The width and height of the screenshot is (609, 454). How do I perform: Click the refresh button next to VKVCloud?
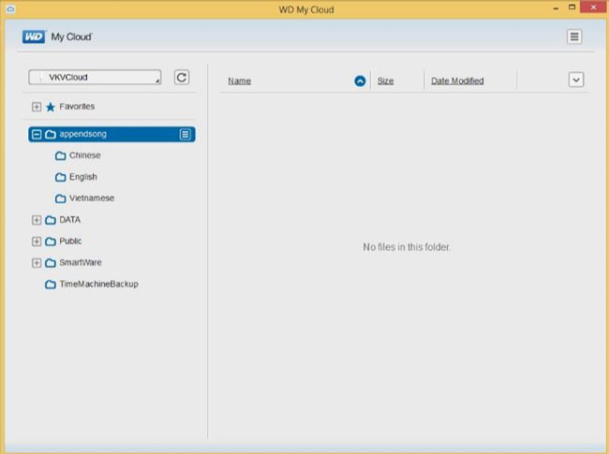pyautogui.click(x=182, y=78)
